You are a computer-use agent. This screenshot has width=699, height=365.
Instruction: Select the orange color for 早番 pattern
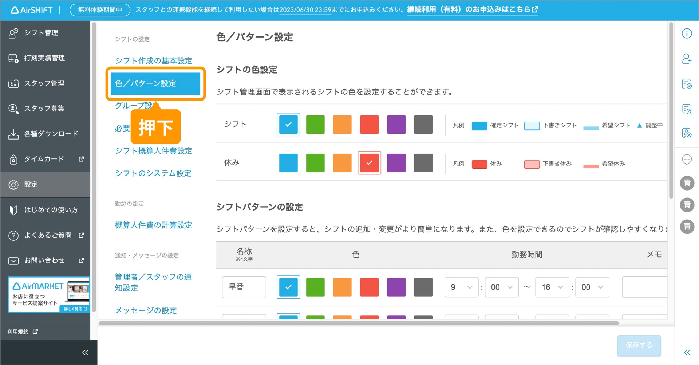(x=342, y=287)
